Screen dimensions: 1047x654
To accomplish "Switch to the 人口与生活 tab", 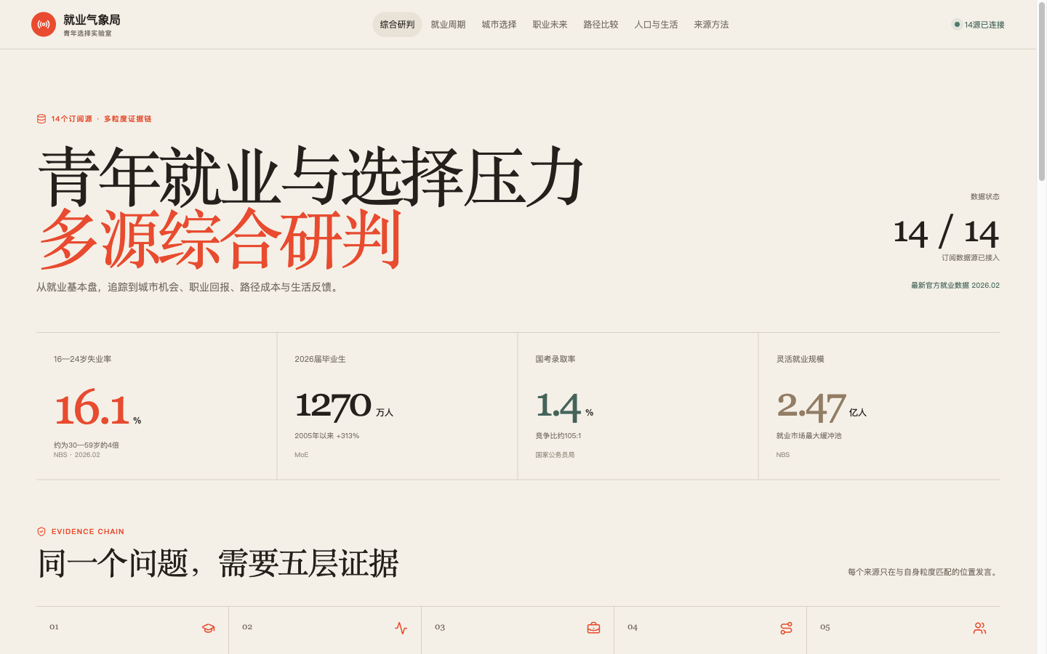I will [656, 24].
